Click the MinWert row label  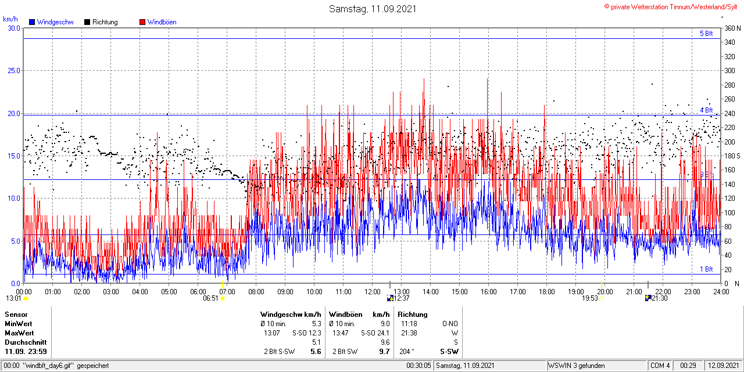coord(19,324)
